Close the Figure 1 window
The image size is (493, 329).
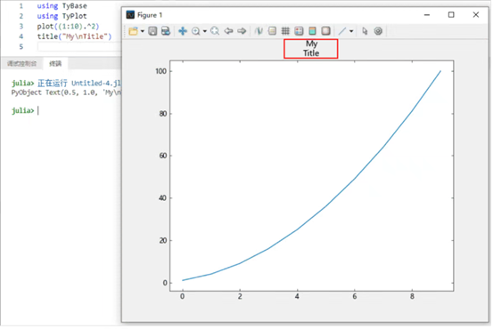476,15
